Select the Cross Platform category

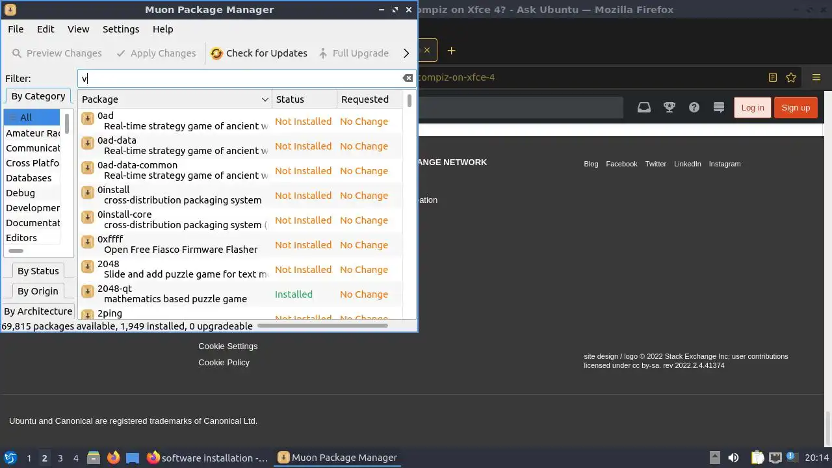click(x=32, y=163)
